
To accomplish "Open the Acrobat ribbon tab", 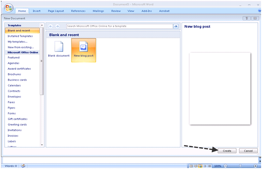I will click(164, 11).
